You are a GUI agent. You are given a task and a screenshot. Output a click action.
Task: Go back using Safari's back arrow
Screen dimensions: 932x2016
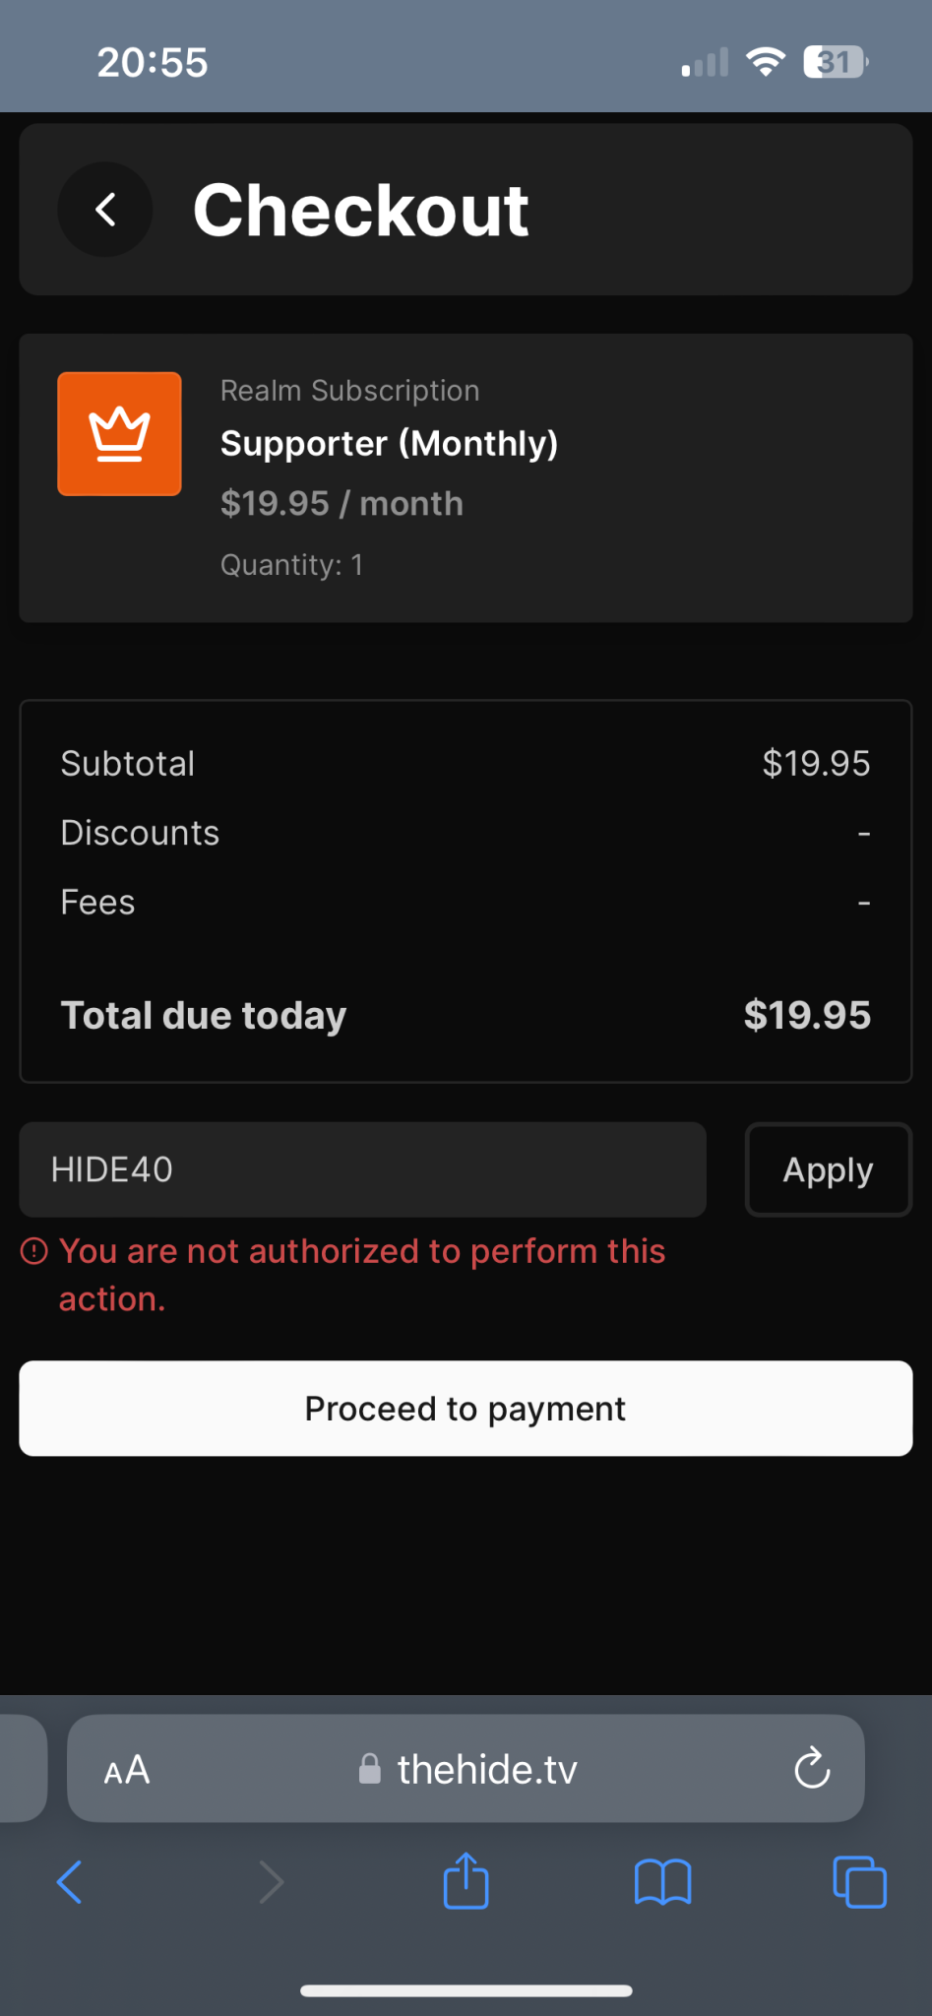(70, 1883)
